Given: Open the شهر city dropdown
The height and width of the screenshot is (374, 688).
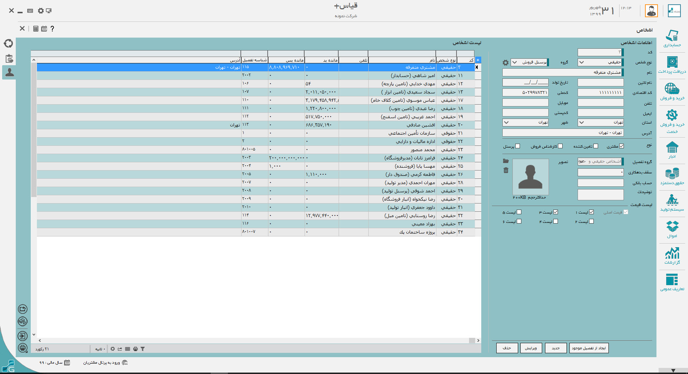Looking at the screenshot, I should pos(526,123).
